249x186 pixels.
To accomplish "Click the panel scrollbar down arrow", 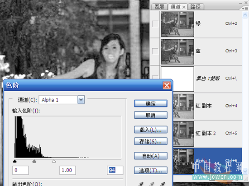I will point(245,171).
